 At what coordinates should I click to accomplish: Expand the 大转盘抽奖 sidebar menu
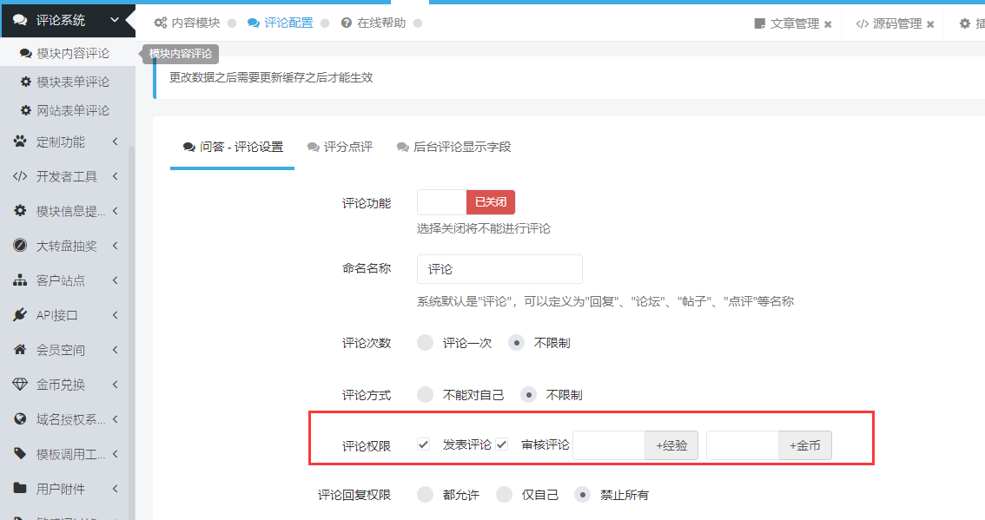(x=115, y=246)
